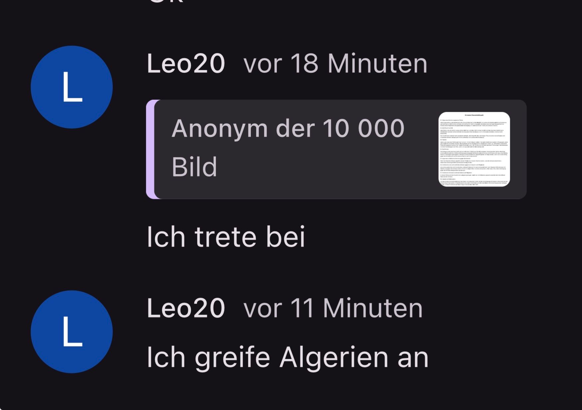The image size is (582, 410).
Task: Tap the partially visible 'Ok' message at top
Action: point(166,2)
